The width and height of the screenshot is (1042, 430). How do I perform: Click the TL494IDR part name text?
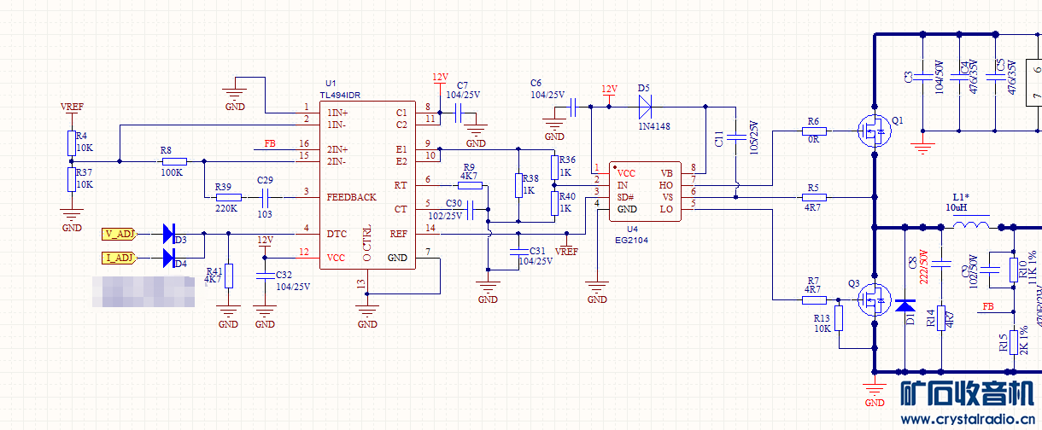[x=340, y=95]
